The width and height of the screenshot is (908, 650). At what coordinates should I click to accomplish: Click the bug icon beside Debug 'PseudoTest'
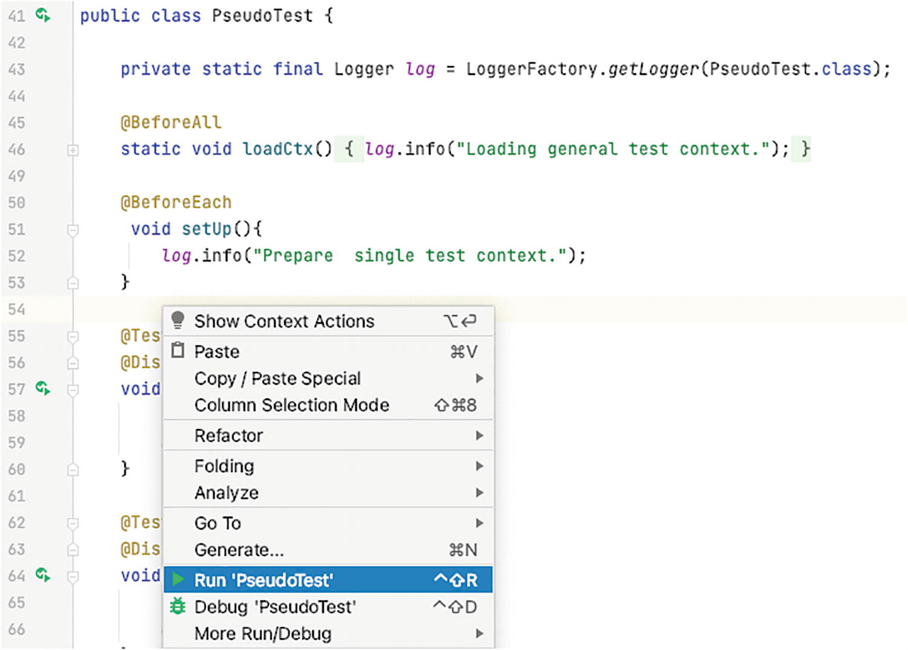[177, 606]
